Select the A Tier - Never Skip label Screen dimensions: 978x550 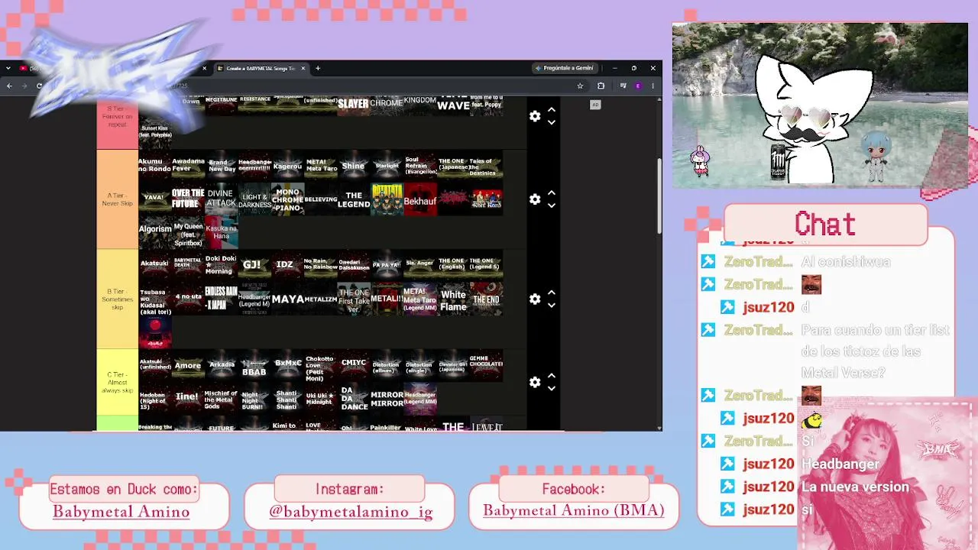(117, 199)
